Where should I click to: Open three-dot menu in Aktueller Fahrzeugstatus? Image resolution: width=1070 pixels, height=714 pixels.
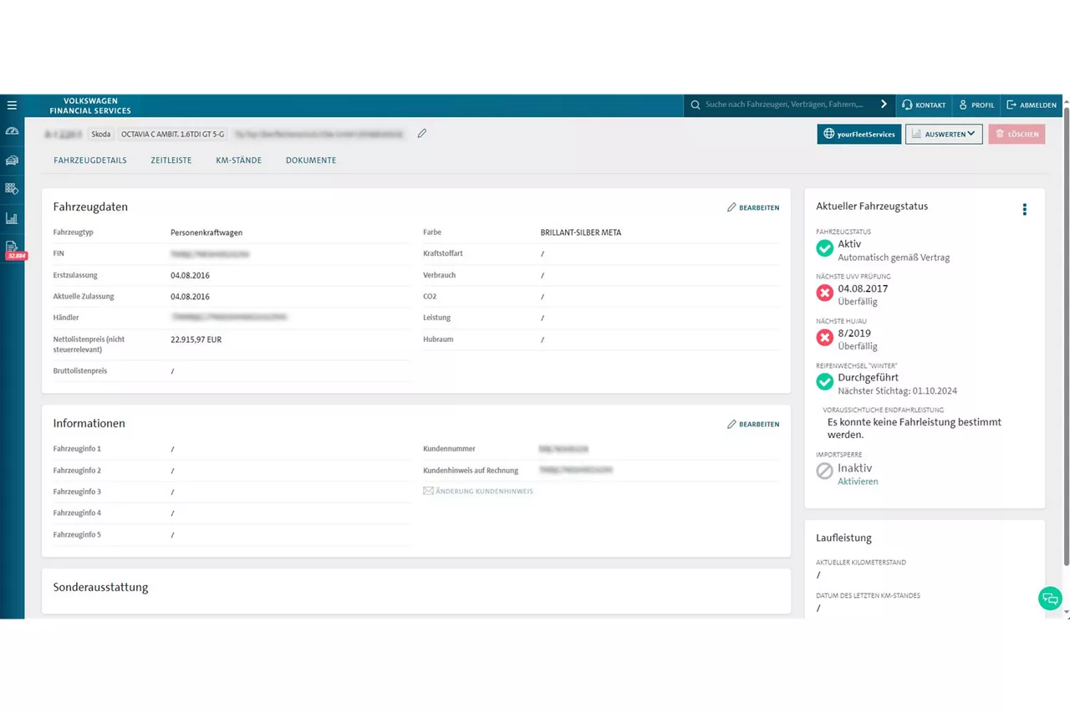pos(1024,210)
